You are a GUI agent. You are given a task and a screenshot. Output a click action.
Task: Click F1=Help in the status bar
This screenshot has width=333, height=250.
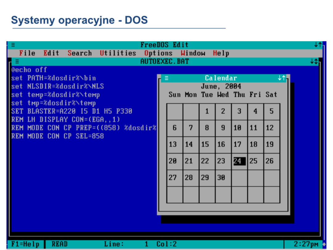click(25, 244)
